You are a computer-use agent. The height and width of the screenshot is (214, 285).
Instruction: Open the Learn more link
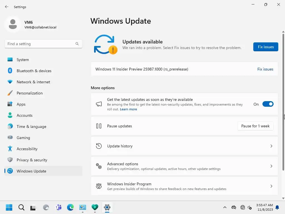click(129, 109)
